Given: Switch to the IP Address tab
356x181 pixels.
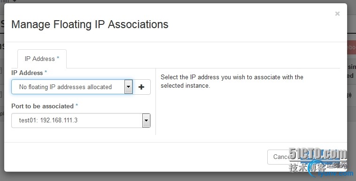Looking at the screenshot, I should point(42,59).
